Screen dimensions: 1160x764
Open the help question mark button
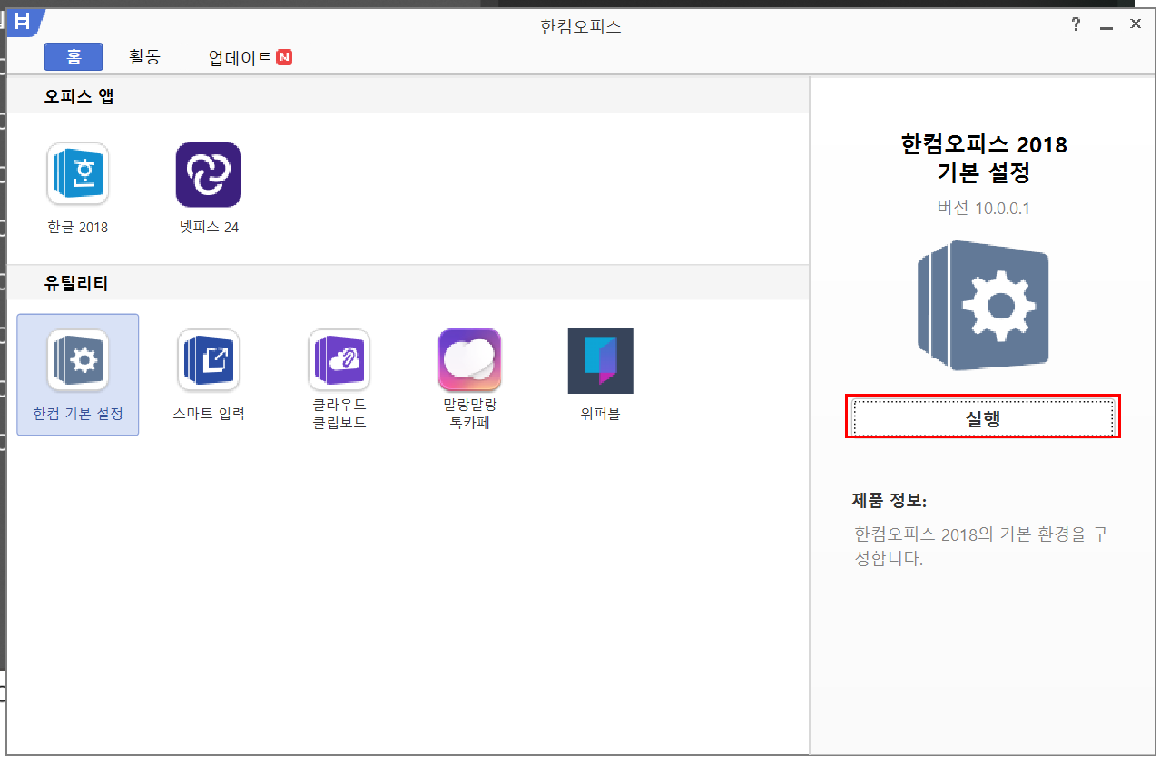pos(1076,24)
